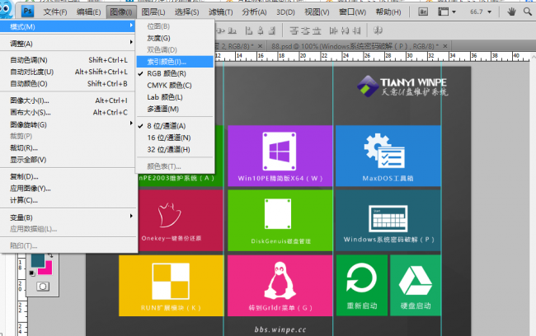Open 画布大小(S)... dialog
This screenshot has height=336, width=536.
click(x=68, y=112)
